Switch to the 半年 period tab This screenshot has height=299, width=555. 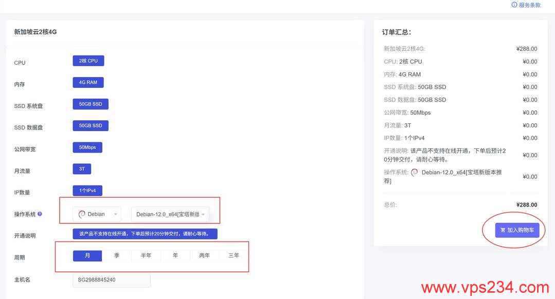(x=146, y=255)
